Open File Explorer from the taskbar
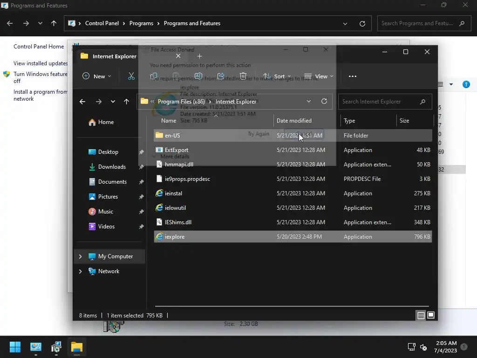 pyautogui.click(x=77, y=347)
